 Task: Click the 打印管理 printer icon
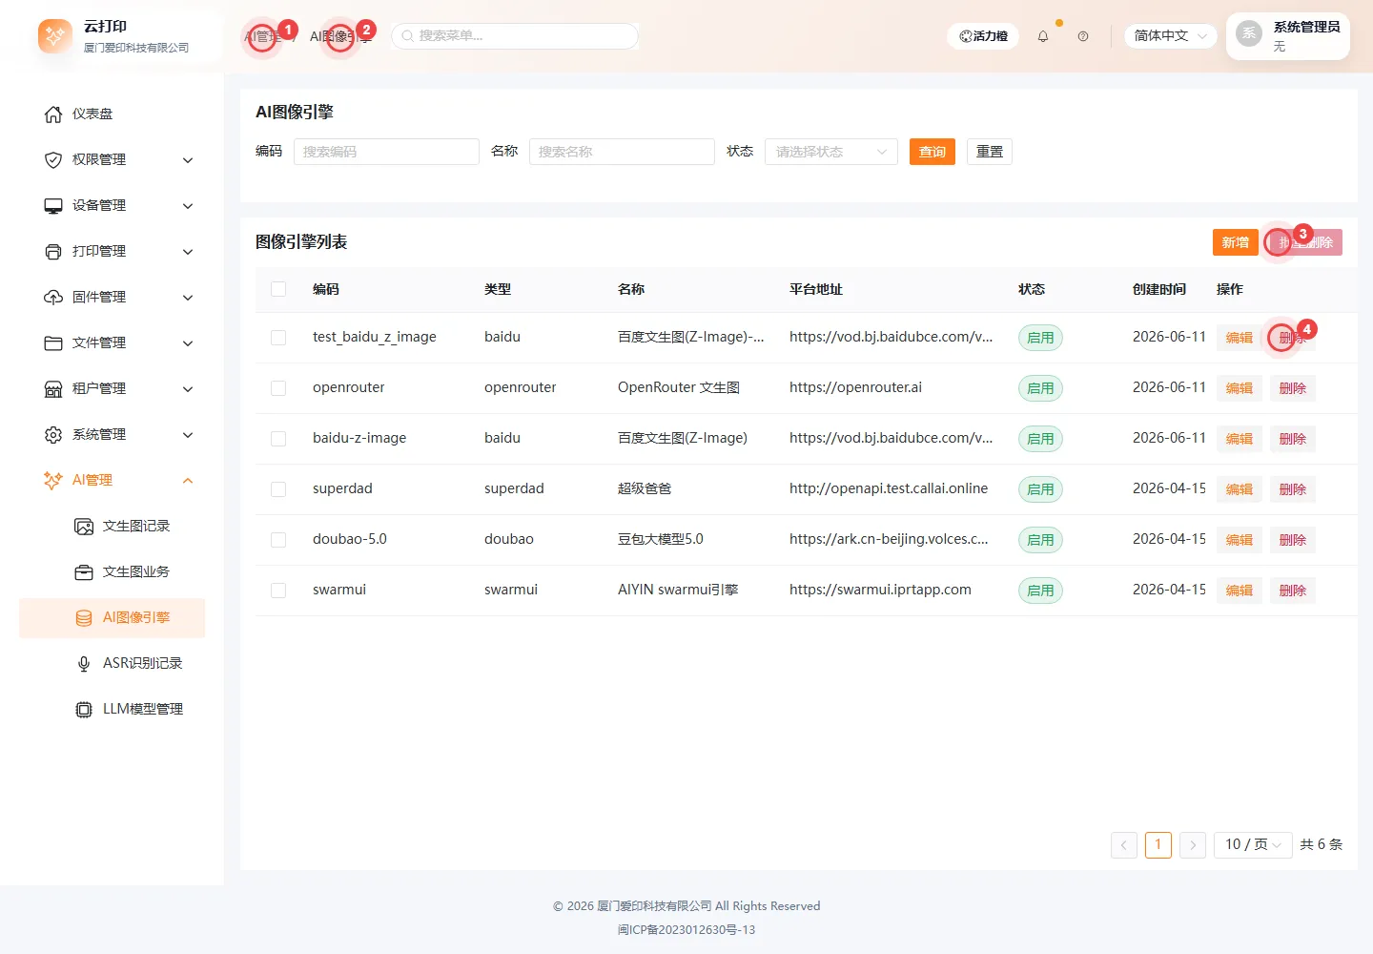click(x=53, y=252)
